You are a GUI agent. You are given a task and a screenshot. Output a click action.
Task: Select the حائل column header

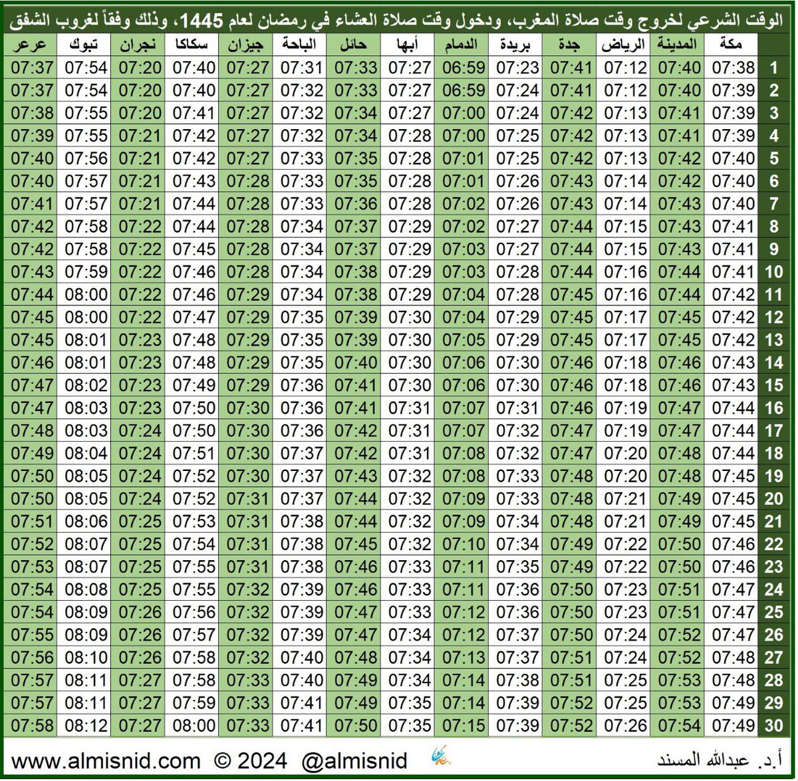tap(354, 45)
